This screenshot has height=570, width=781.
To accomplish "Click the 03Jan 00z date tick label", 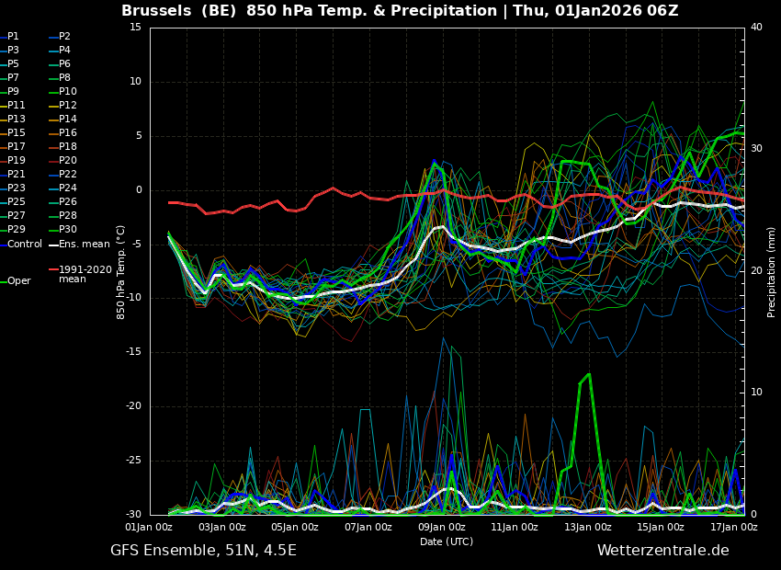I will 223,527.
